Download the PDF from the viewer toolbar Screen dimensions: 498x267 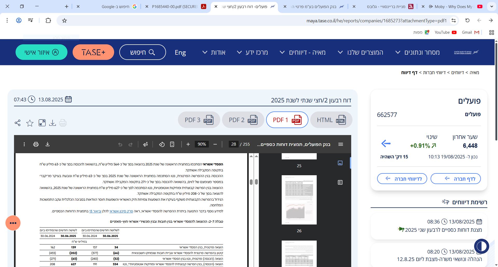pos(47,144)
